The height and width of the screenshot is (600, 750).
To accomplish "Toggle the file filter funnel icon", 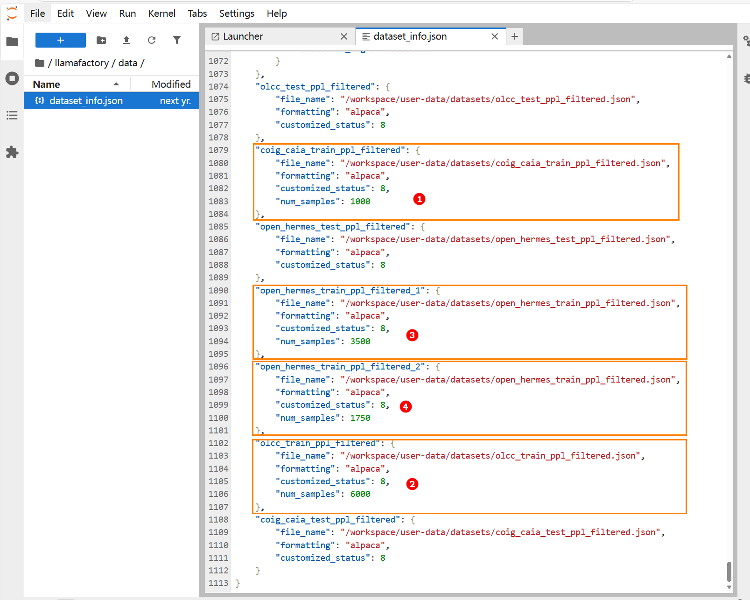I will [x=177, y=40].
